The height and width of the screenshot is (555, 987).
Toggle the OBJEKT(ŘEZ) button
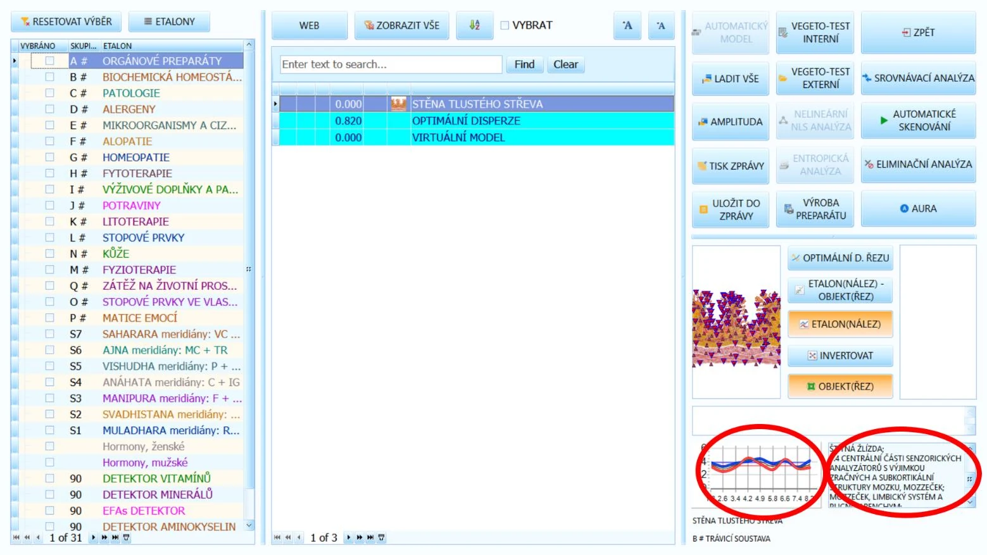(x=840, y=386)
